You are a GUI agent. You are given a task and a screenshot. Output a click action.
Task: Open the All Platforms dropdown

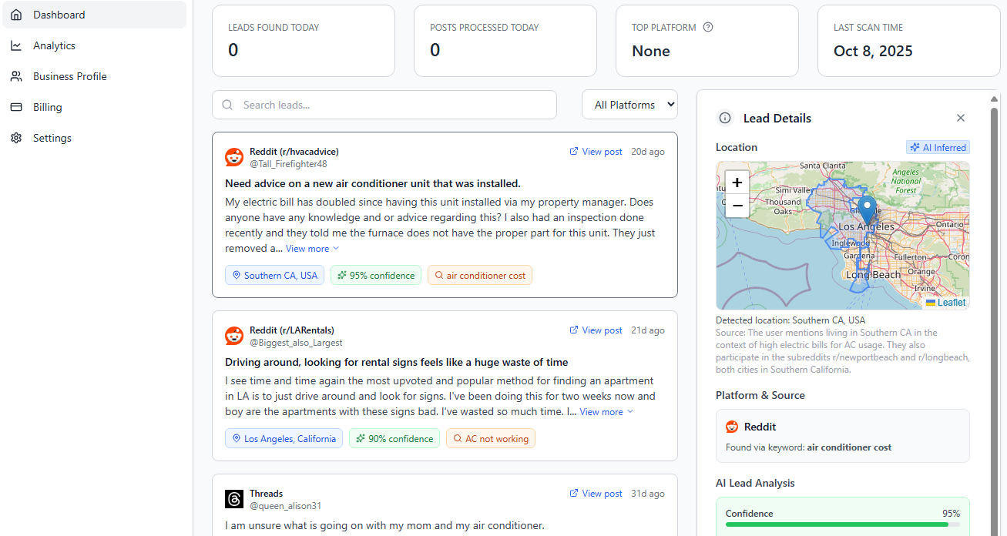pyautogui.click(x=629, y=104)
